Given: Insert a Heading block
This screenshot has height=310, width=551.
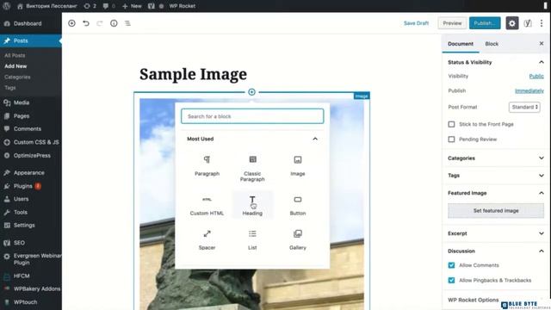Looking at the screenshot, I should click(252, 205).
